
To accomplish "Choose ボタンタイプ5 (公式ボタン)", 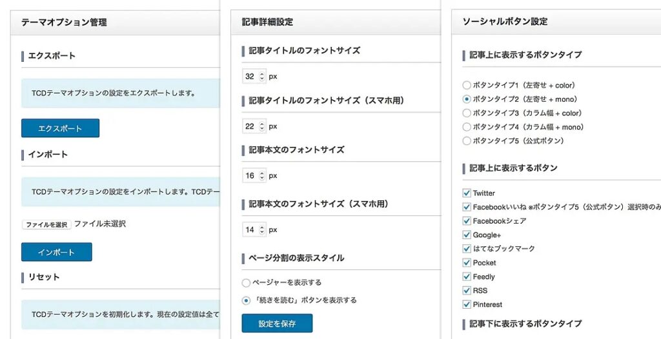I will click(x=466, y=140).
